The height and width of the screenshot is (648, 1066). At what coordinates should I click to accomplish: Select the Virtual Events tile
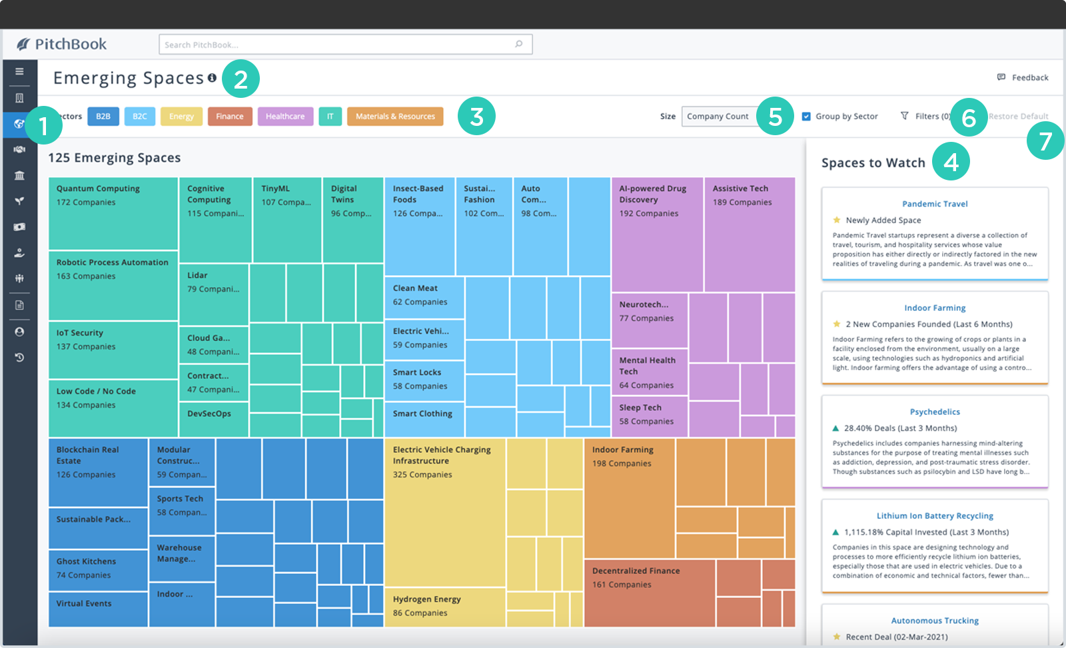point(98,609)
